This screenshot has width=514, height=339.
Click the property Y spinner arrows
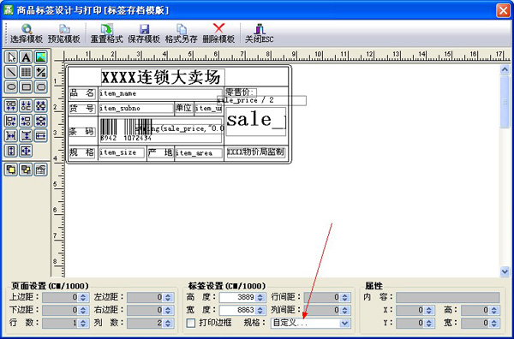(x=429, y=324)
